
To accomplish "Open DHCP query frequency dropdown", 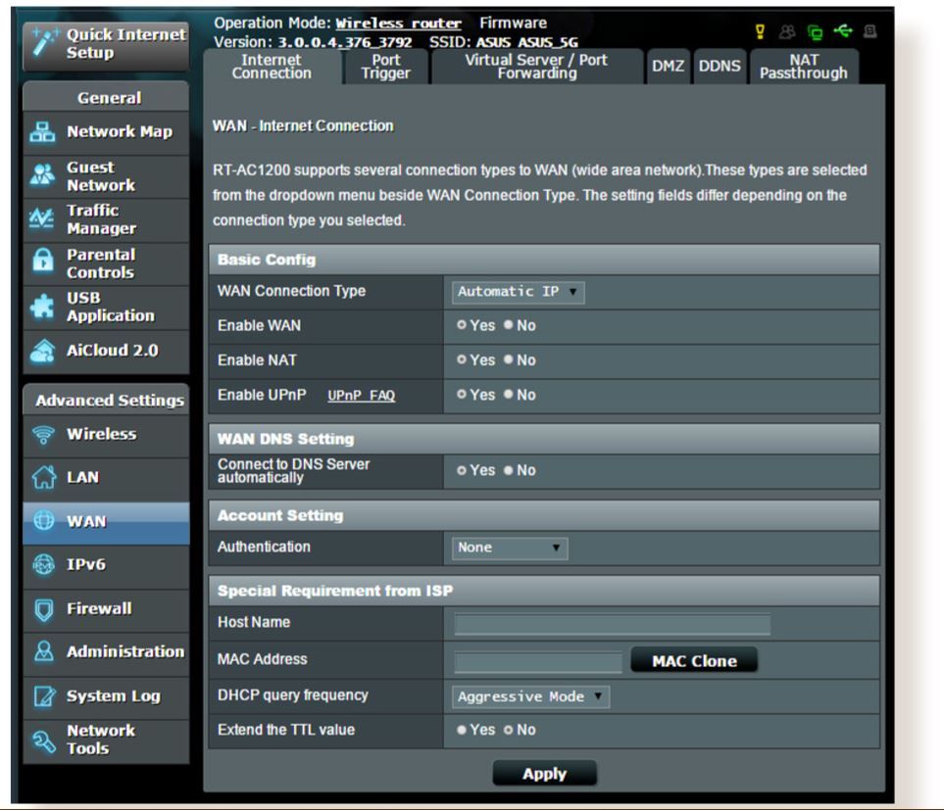I will tap(530, 696).
